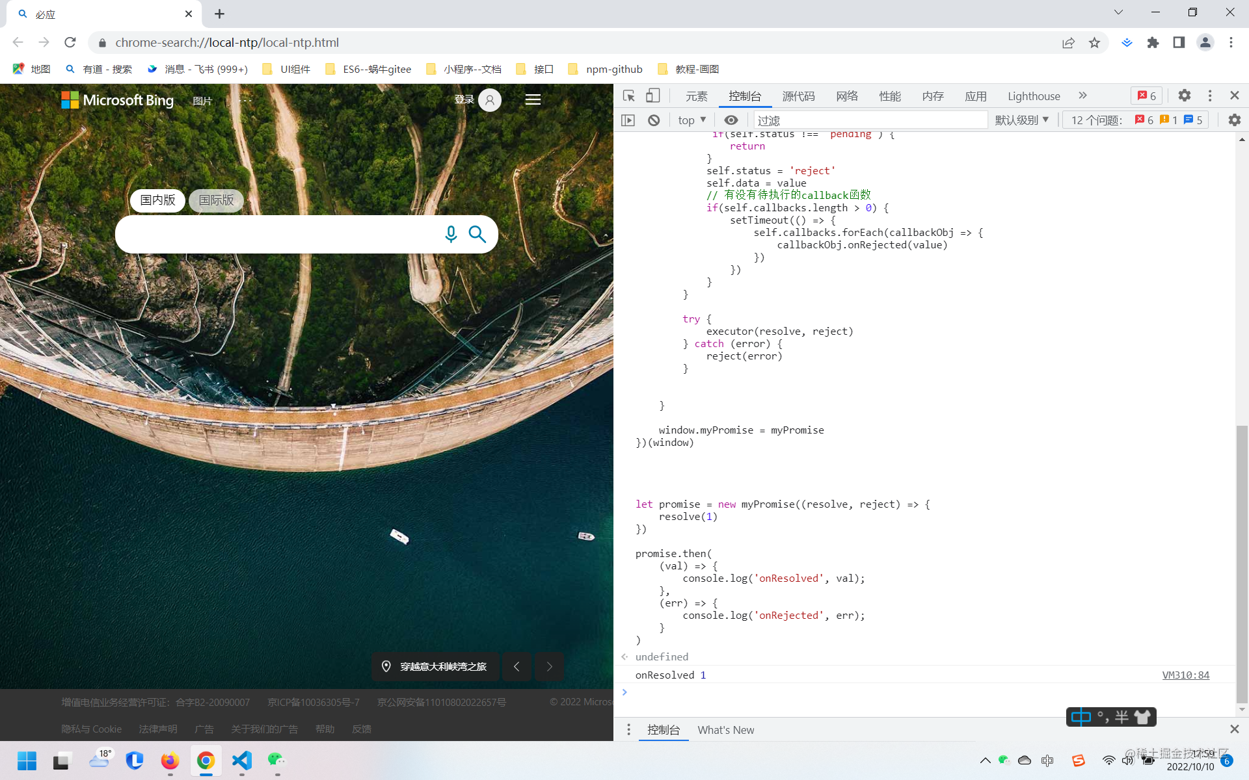Open the 穿越意大利峡湾之旅 image info
The width and height of the screenshot is (1249, 780).
coord(435,666)
